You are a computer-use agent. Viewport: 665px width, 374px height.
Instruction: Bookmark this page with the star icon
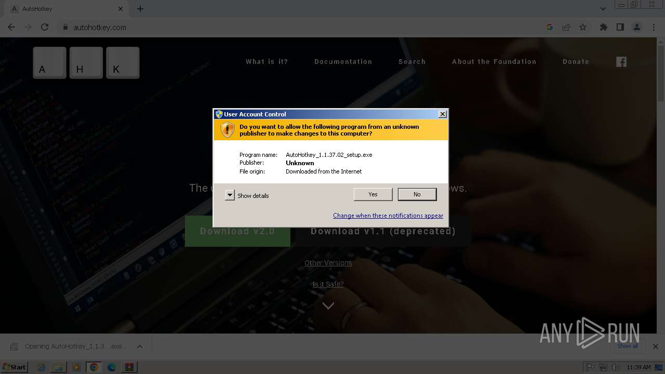(583, 27)
